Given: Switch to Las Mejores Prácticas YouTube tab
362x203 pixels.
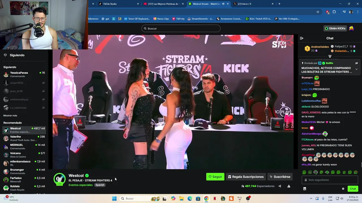Looking at the screenshot, I should [163, 4].
